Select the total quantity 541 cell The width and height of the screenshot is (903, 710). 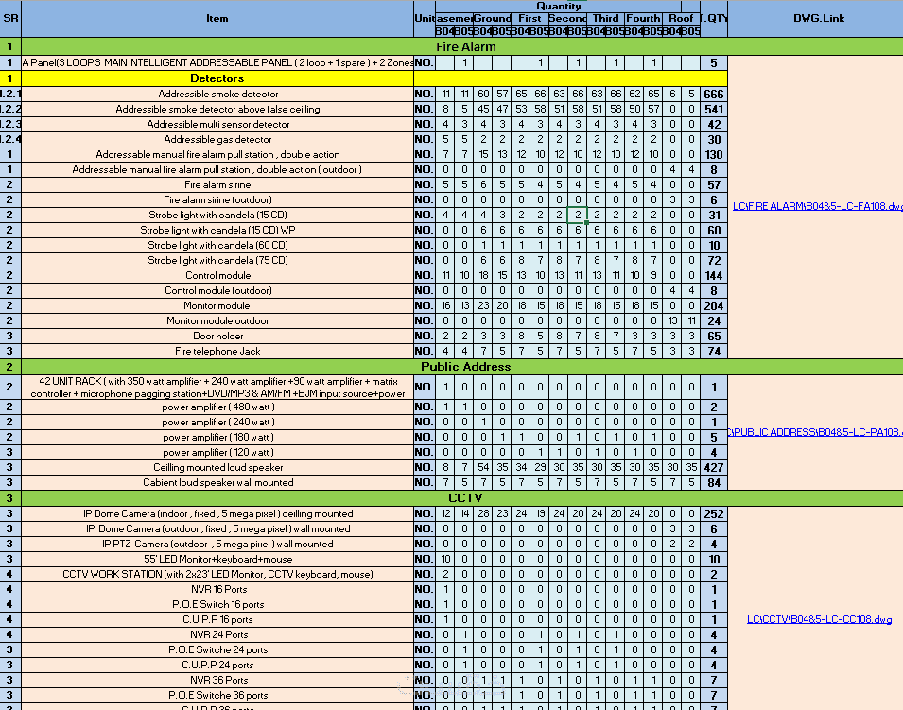(714, 109)
